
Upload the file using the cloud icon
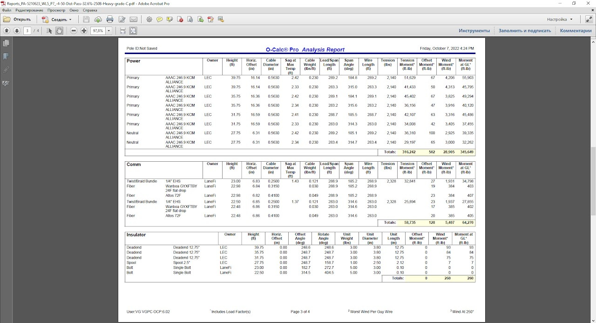pyautogui.click(x=98, y=19)
